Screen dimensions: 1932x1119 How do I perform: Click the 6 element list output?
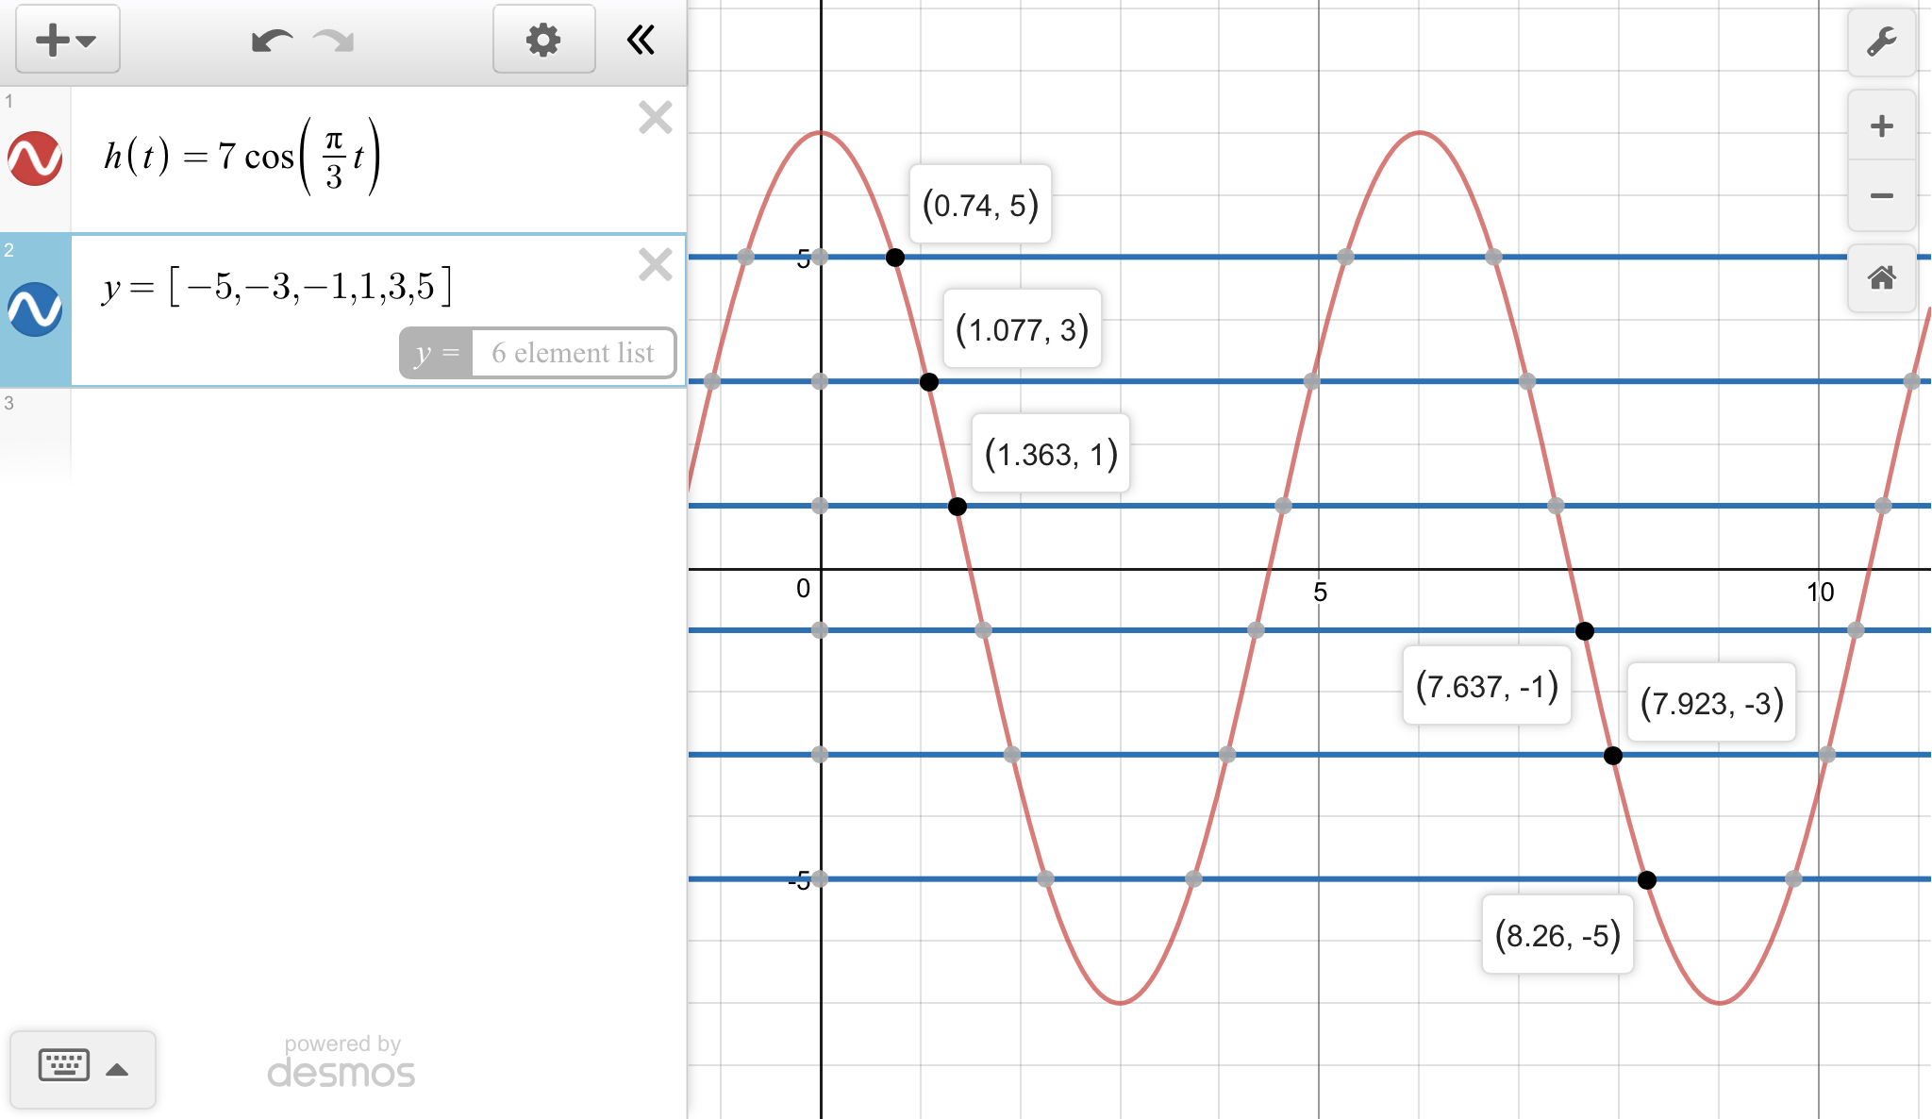[x=573, y=353]
